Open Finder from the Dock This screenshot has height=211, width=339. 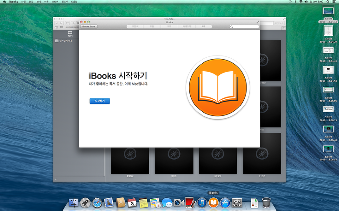[x=74, y=203]
